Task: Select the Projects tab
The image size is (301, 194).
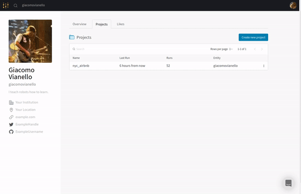Action: click(x=102, y=24)
